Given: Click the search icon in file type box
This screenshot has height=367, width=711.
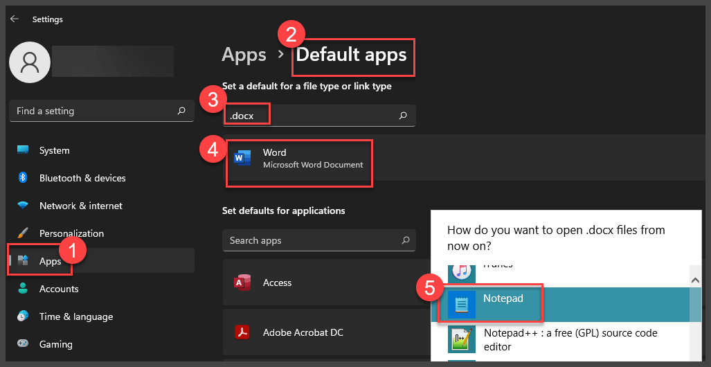Looking at the screenshot, I should 403,116.
